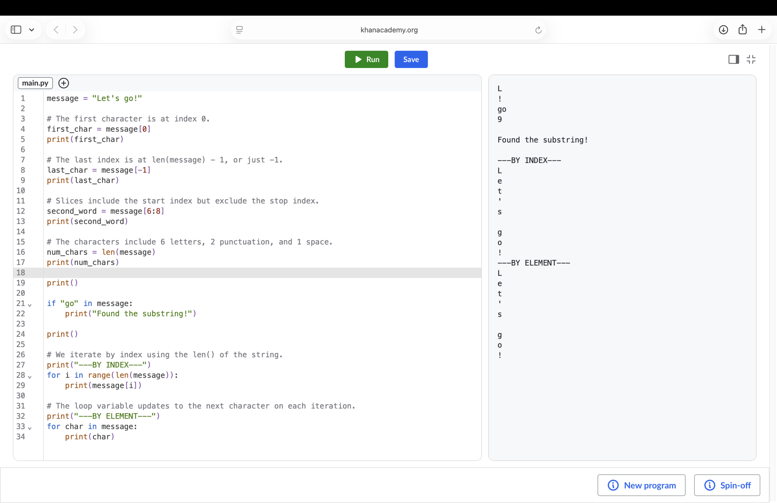Reload the page with the refresh icon
This screenshot has width=777, height=503.
tap(538, 30)
